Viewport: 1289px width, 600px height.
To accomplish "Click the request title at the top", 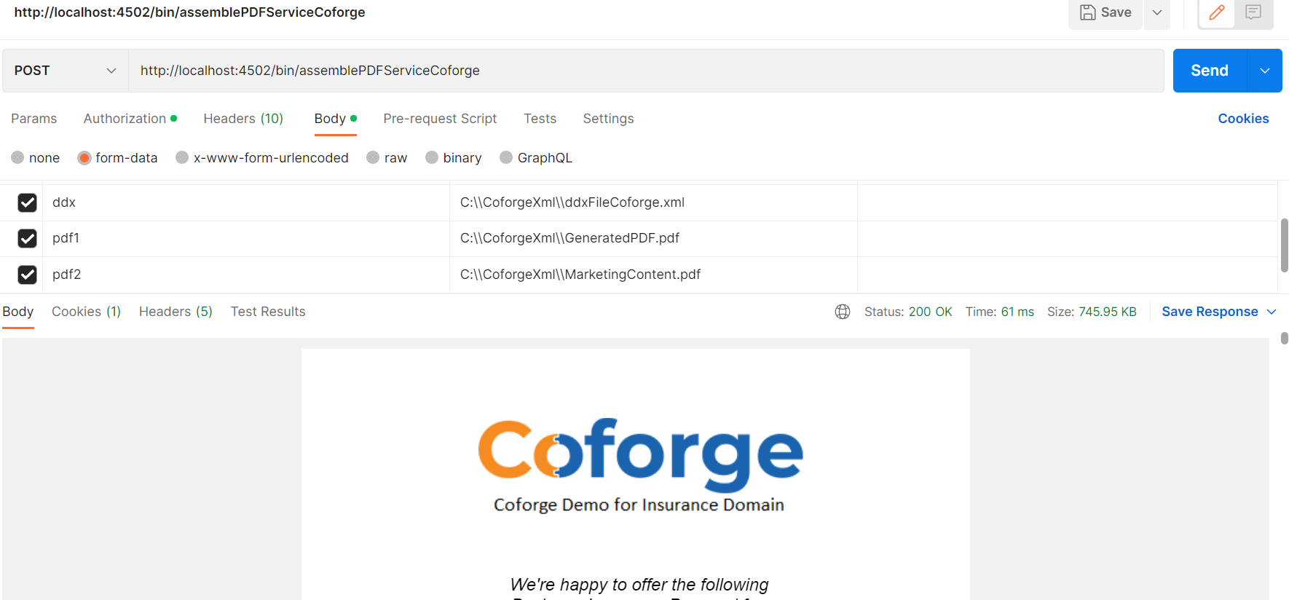I will (189, 12).
